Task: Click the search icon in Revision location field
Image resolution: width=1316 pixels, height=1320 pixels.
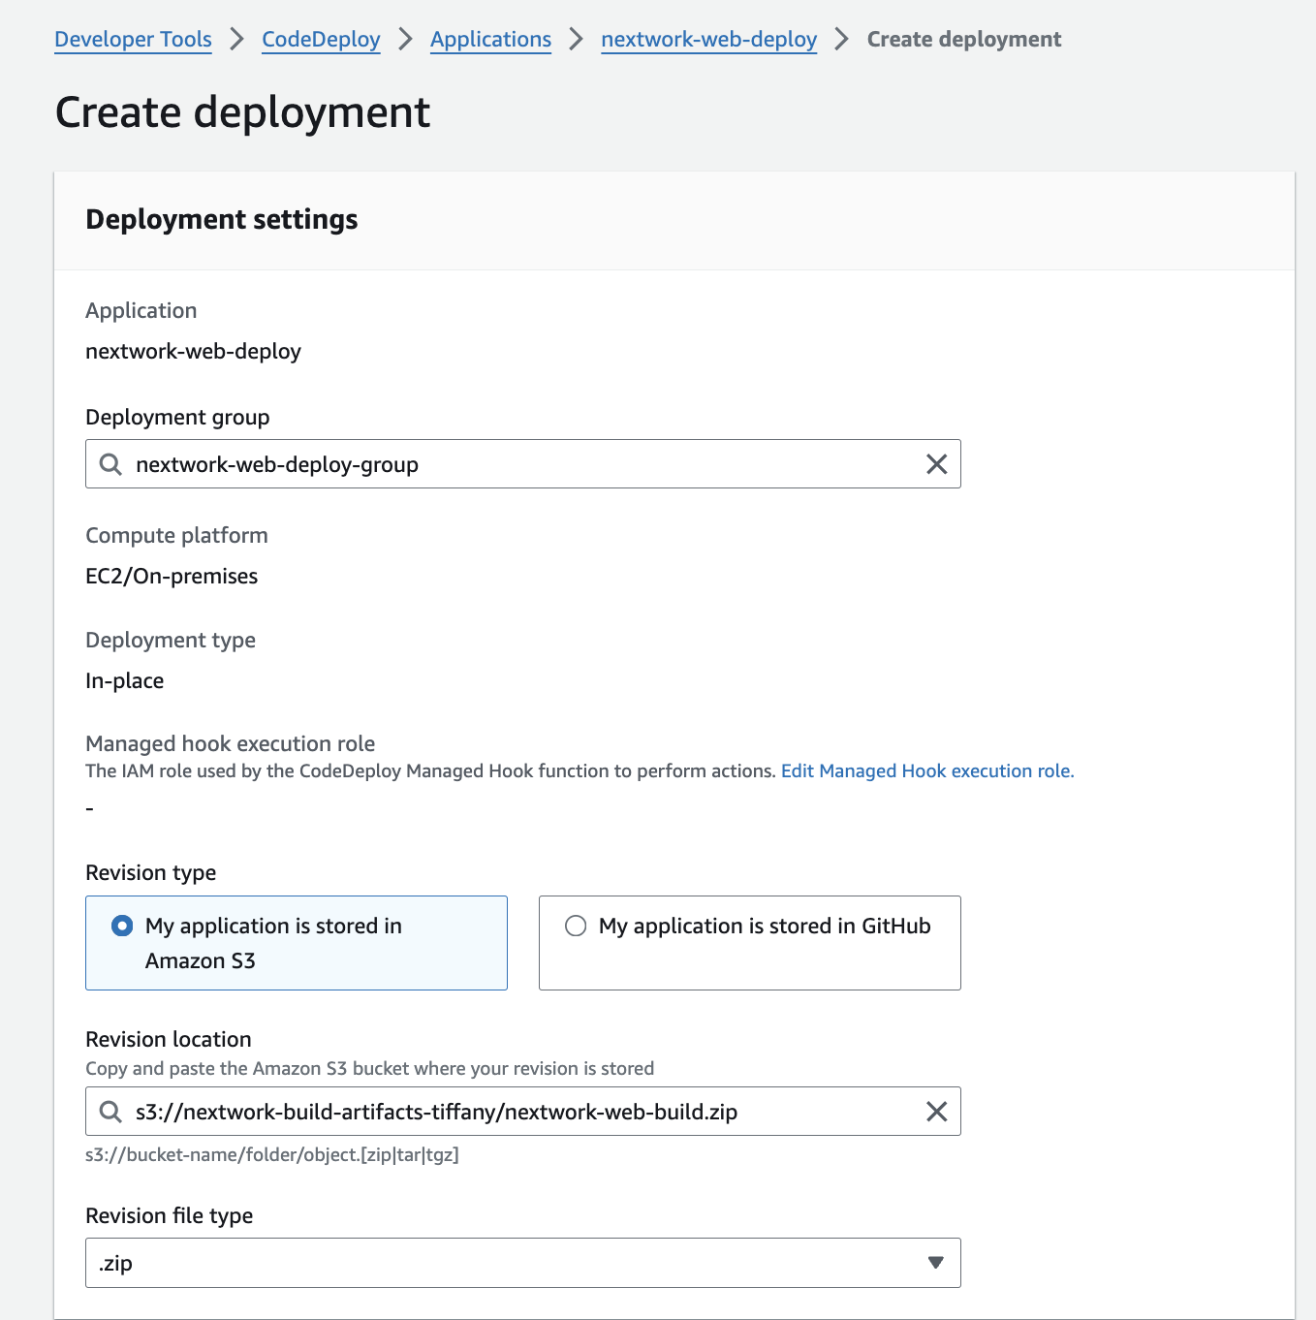Action: (111, 1112)
